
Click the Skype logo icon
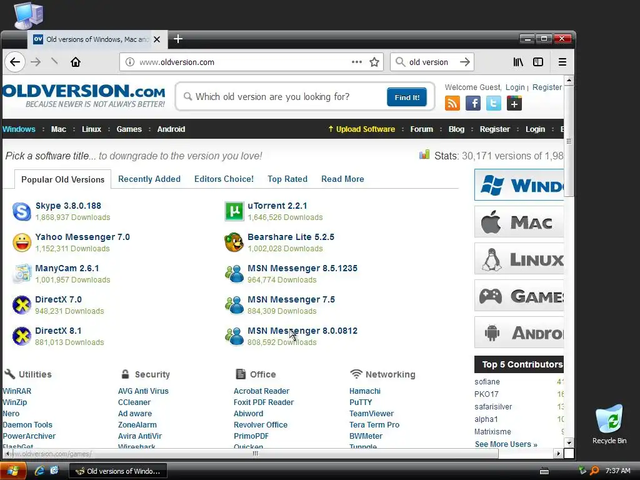point(22,211)
